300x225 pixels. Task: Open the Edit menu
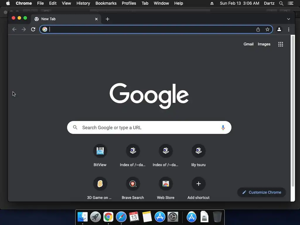(53, 3)
